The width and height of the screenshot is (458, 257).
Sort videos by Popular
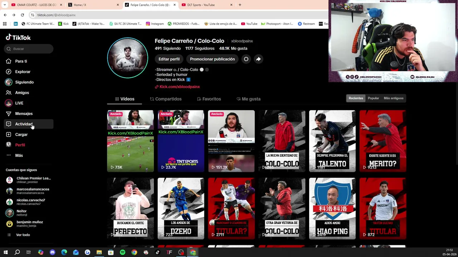coord(373,98)
